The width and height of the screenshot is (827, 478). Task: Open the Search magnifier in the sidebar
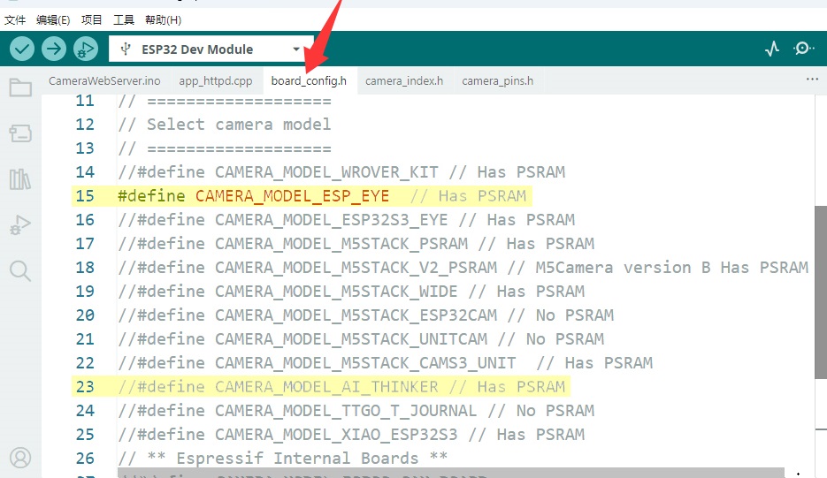coord(20,271)
